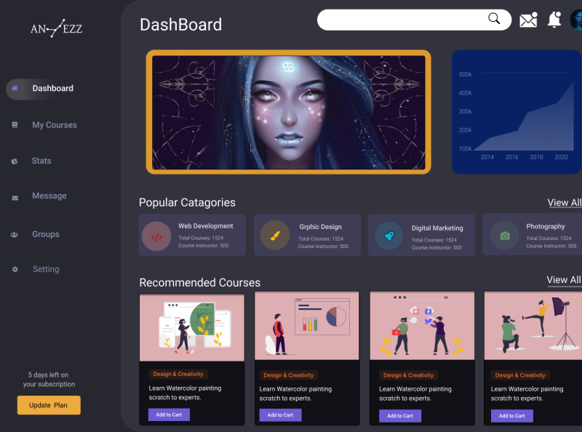Click the Setting gear icon in sidebar
The height and width of the screenshot is (432, 582).
(x=15, y=269)
